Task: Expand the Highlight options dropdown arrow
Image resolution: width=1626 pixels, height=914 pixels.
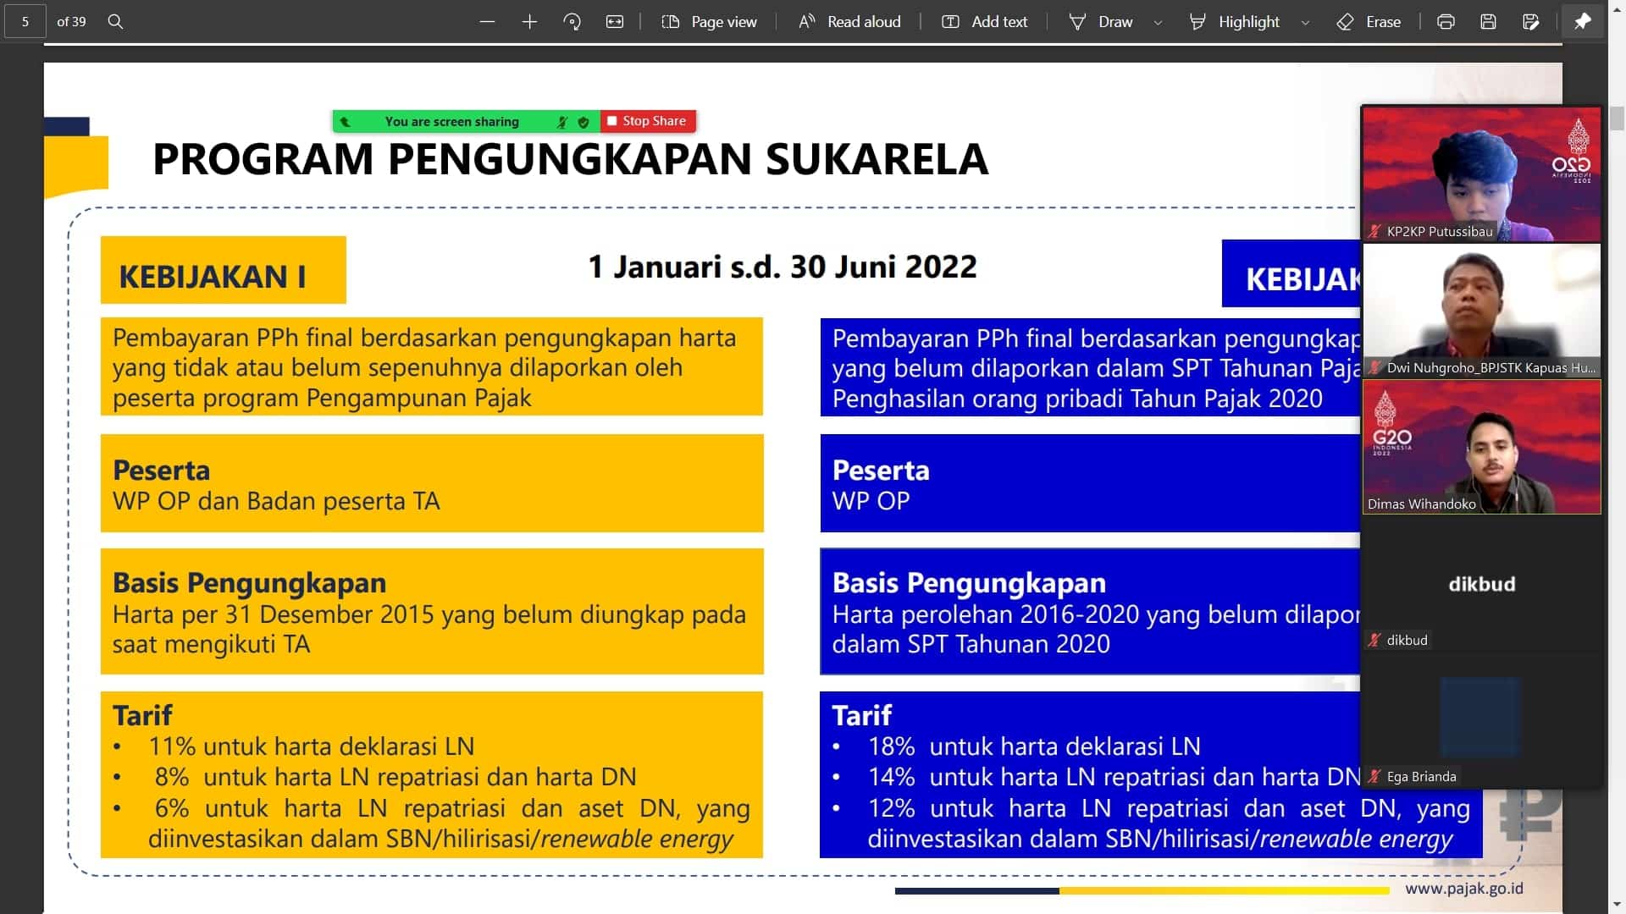Action: click(1305, 23)
